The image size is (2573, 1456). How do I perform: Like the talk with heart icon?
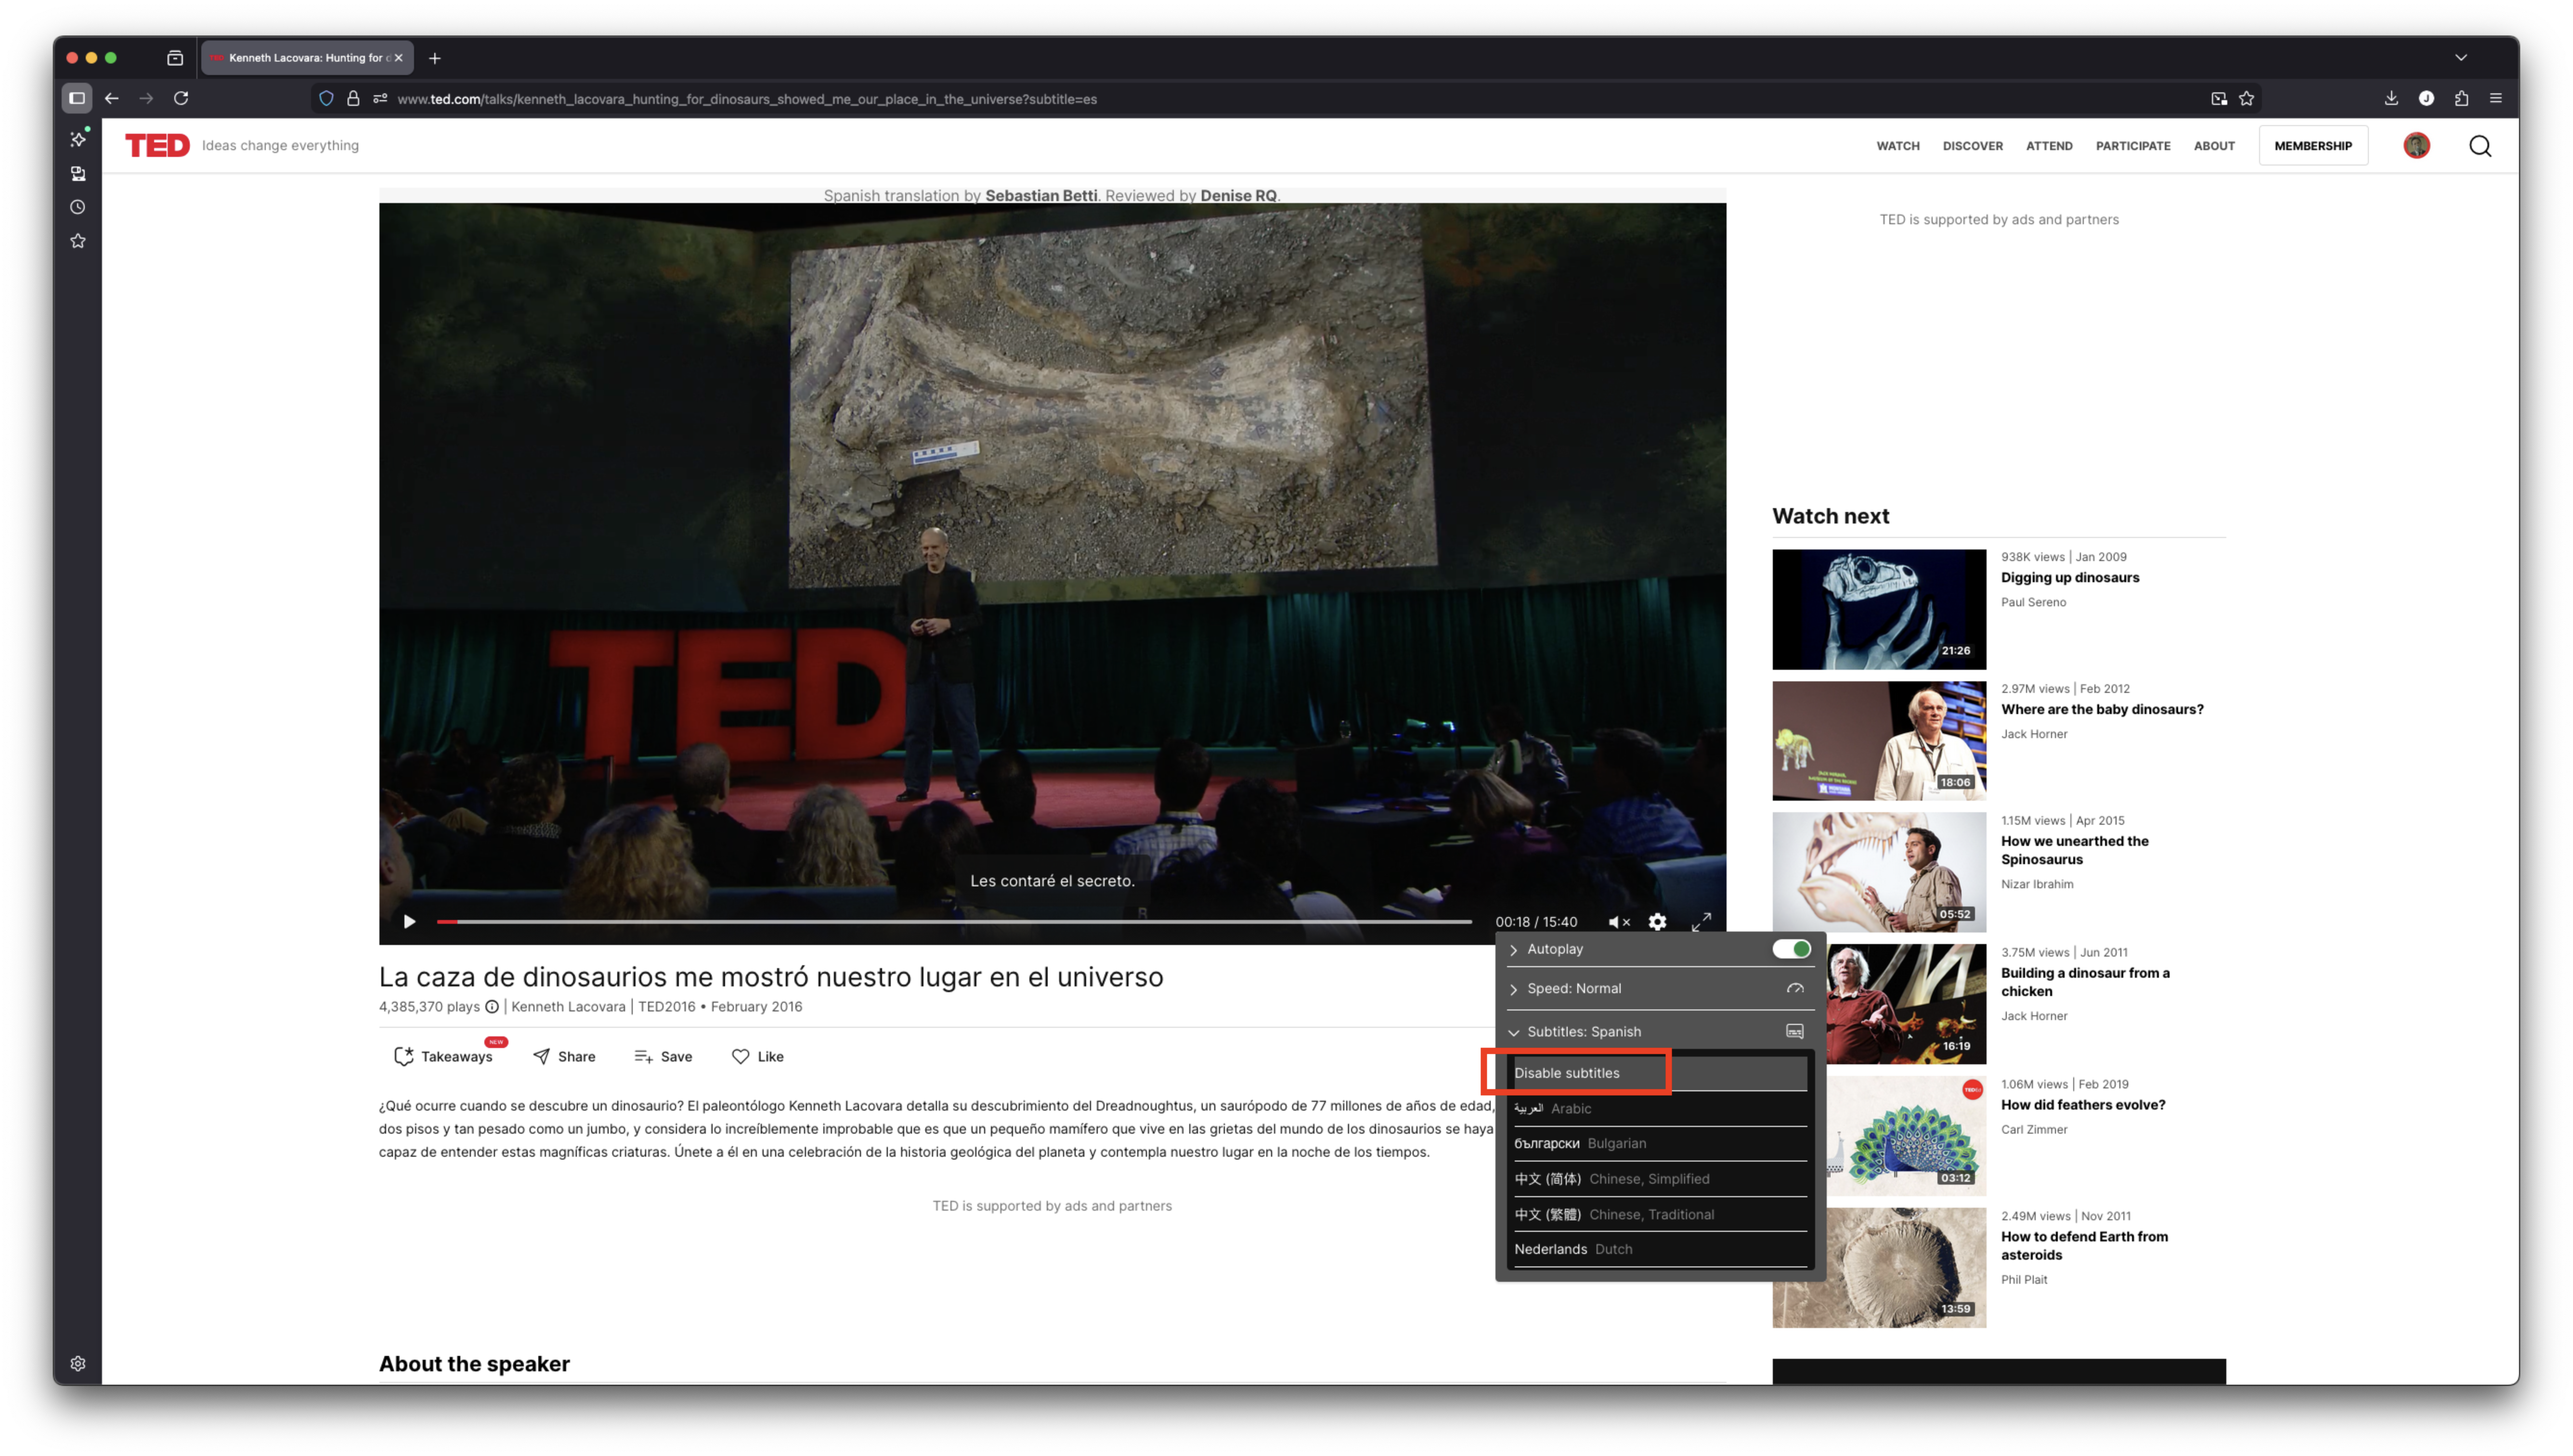741,1056
